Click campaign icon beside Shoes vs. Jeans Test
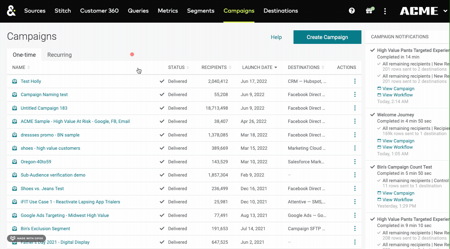Image resolution: width=450 pixels, height=249 pixels. click(15, 188)
